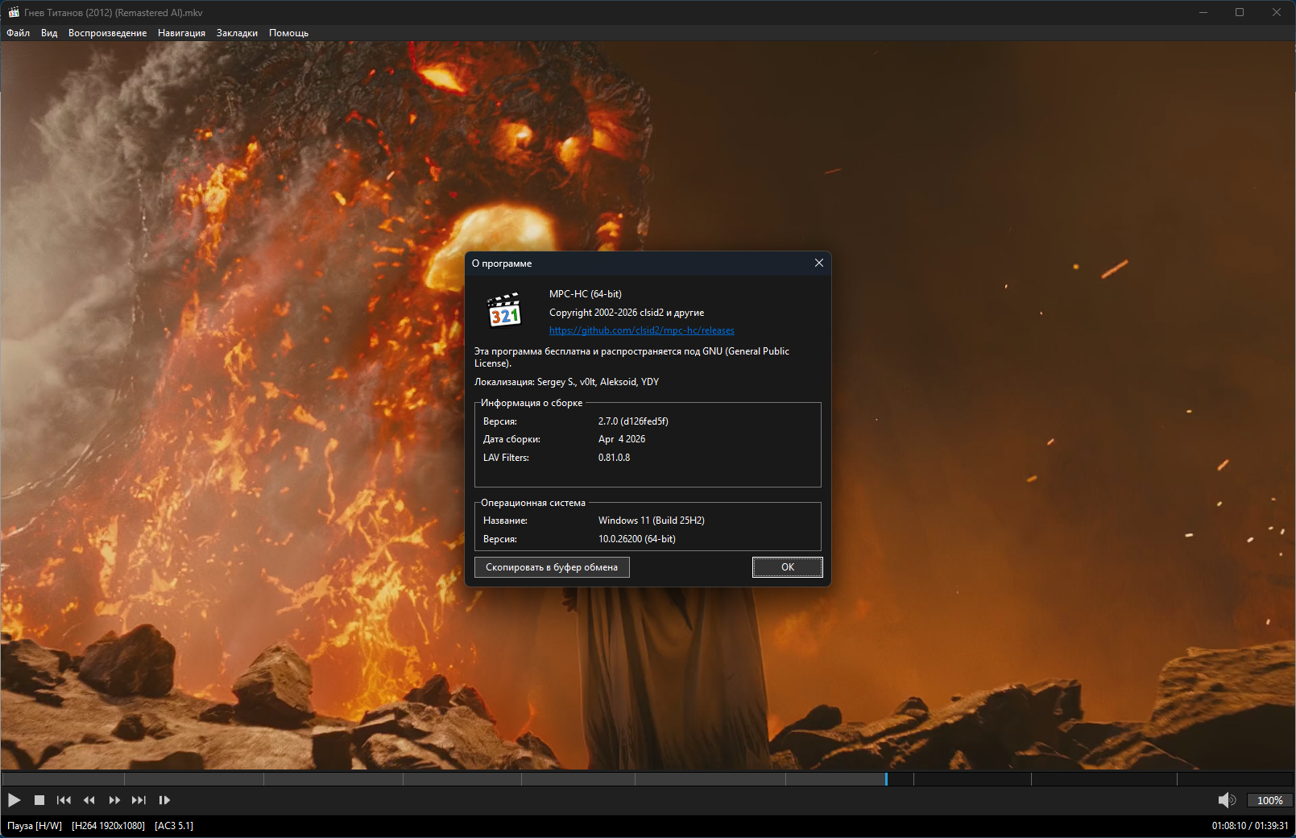Open the Файл menu

(x=19, y=33)
